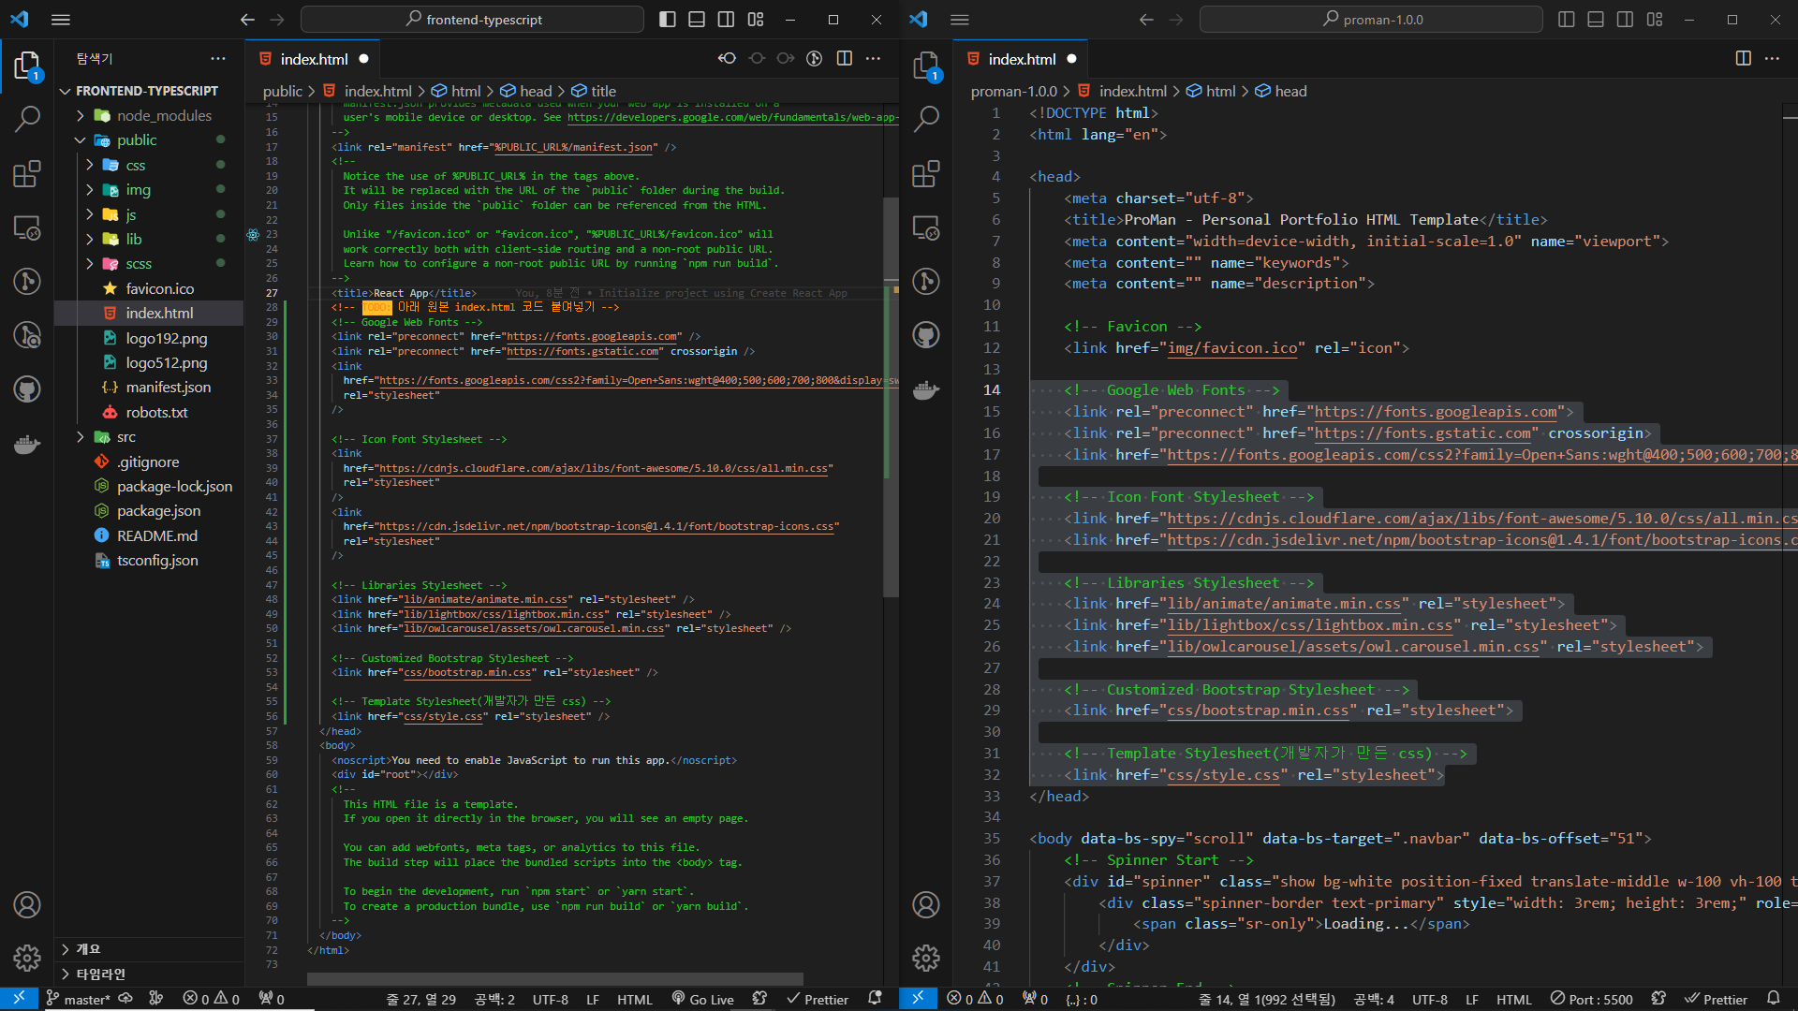Click Go Live in left status bar

(x=703, y=999)
